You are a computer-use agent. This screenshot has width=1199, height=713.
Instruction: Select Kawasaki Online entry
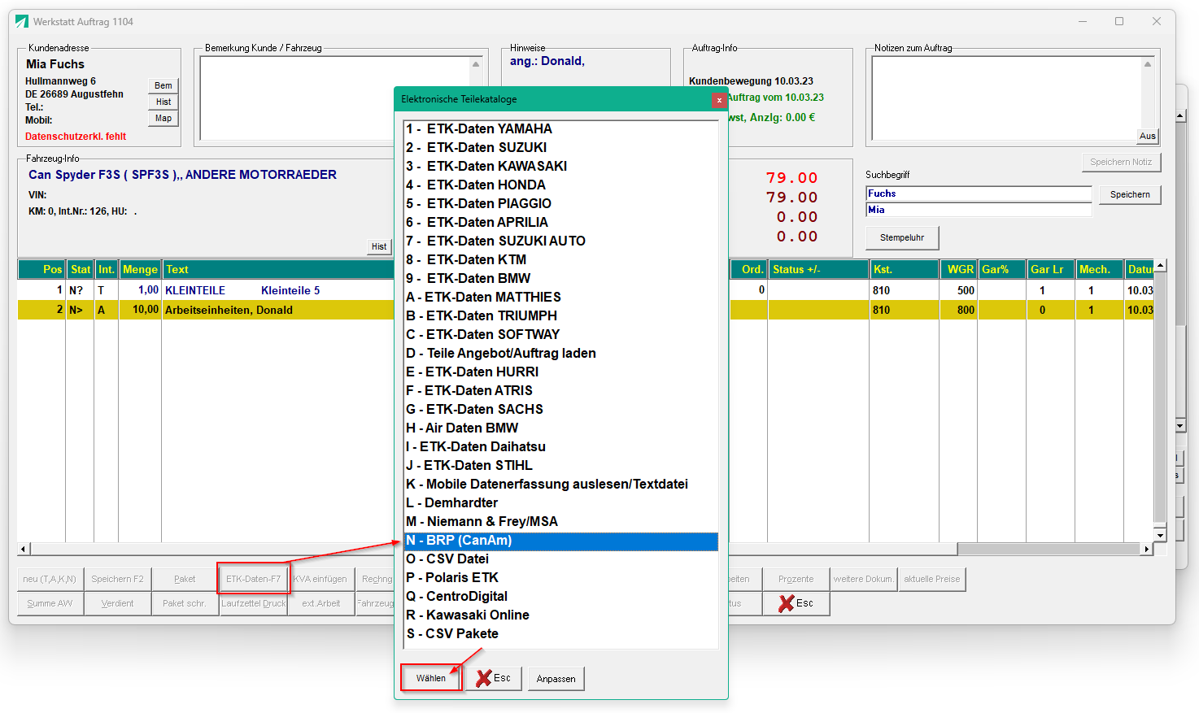(561, 615)
